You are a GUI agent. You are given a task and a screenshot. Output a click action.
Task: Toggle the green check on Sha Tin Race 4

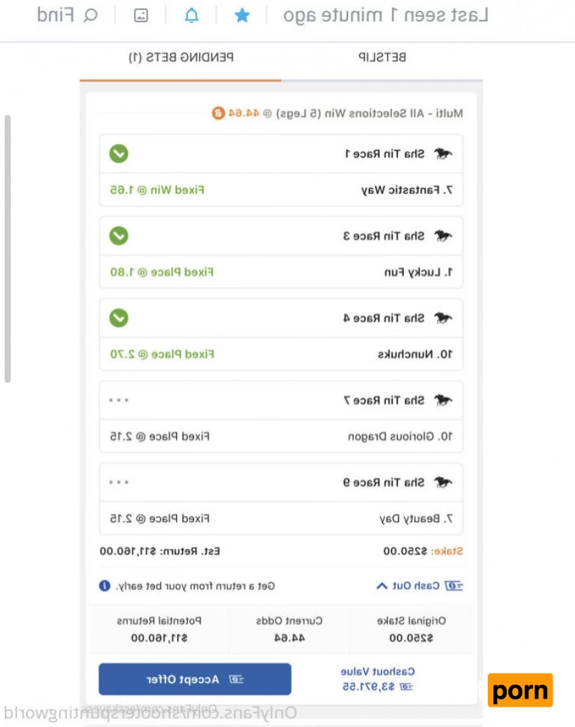click(119, 318)
